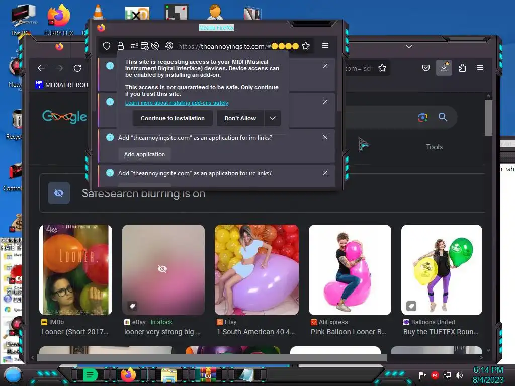Click Add application for im links

tap(144, 154)
